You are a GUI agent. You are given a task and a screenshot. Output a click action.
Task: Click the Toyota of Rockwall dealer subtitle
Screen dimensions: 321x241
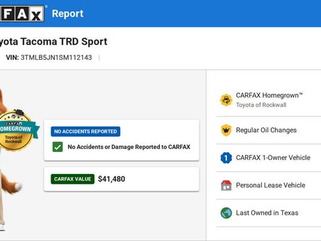click(261, 105)
